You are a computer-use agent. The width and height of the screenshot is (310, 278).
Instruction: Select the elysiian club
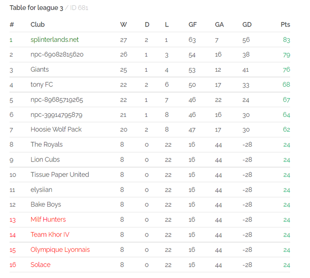coord(41,190)
